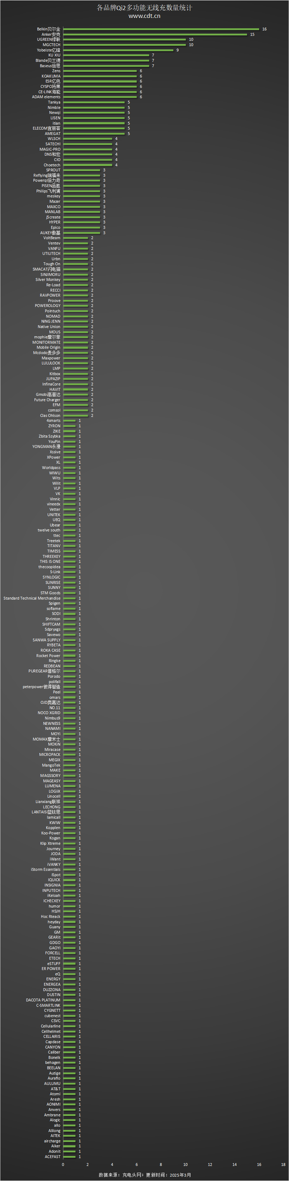
Task: Click the "C-SMARTLINK" label
Action: [x=48, y=1005]
